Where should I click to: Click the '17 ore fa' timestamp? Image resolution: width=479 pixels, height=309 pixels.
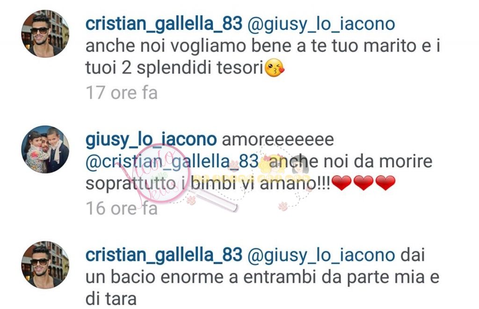122,93
